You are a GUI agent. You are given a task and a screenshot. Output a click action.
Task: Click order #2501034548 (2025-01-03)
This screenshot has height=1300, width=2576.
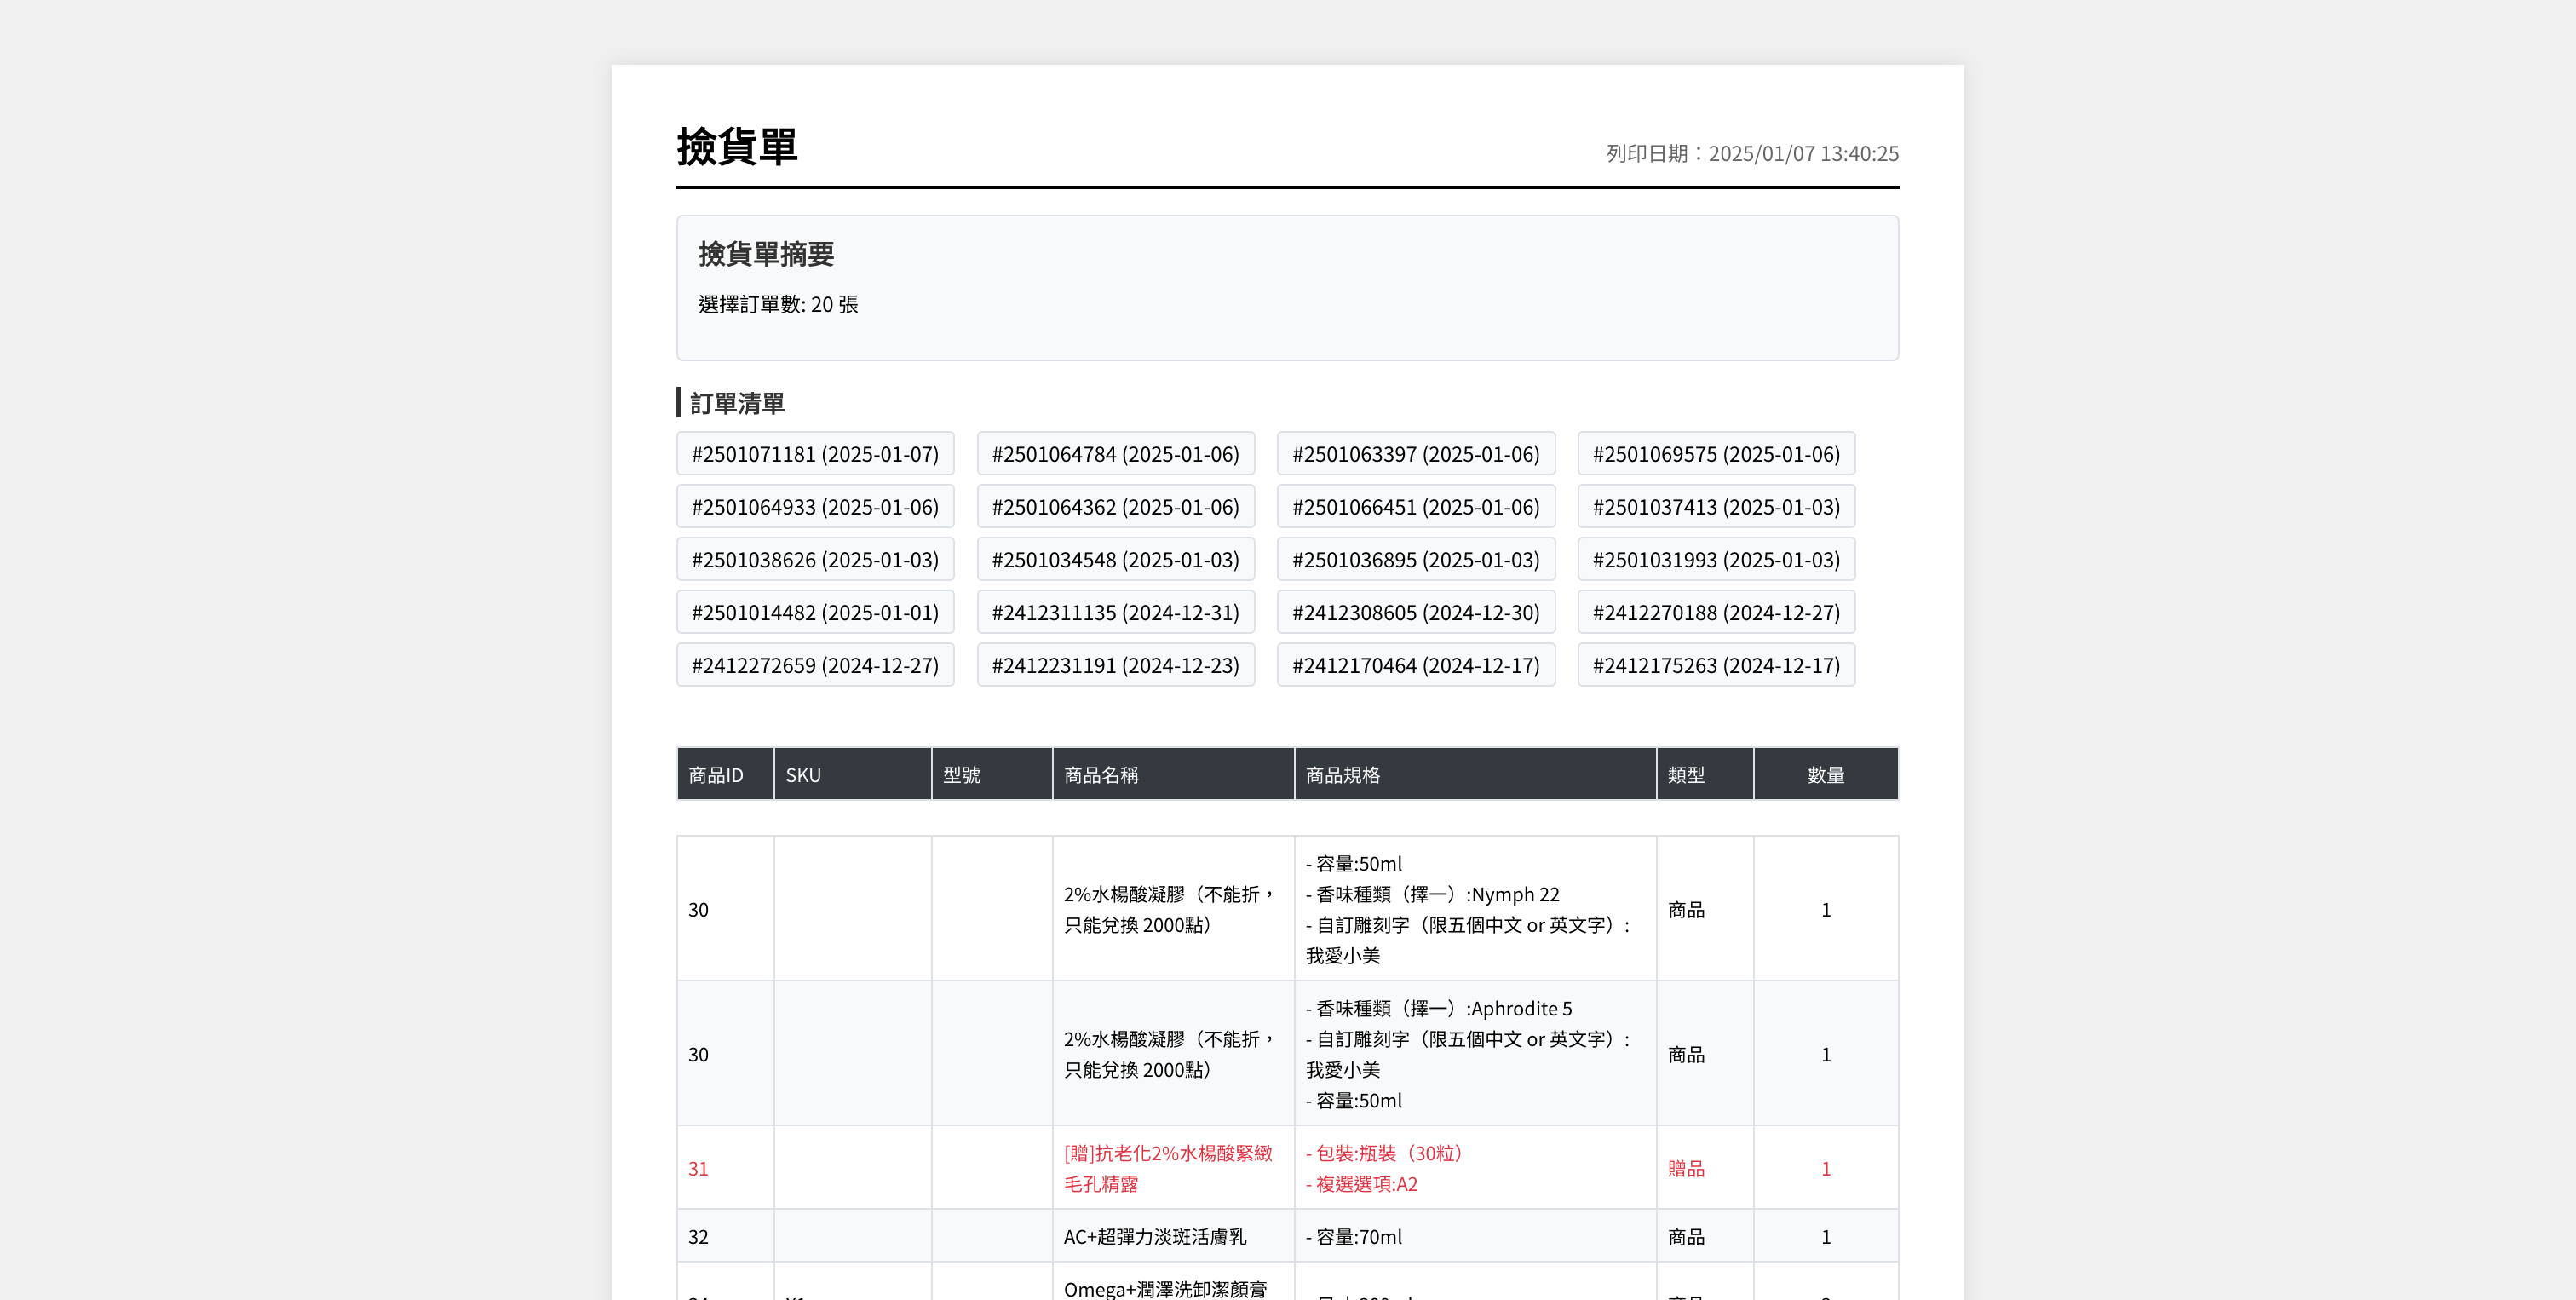click(1115, 560)
